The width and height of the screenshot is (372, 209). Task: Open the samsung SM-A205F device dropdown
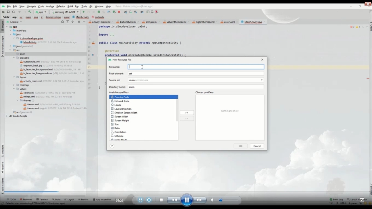point(65,12)
